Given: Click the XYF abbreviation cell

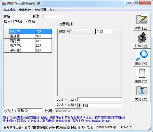Looking at the screenshot, I should pos(43,41).
